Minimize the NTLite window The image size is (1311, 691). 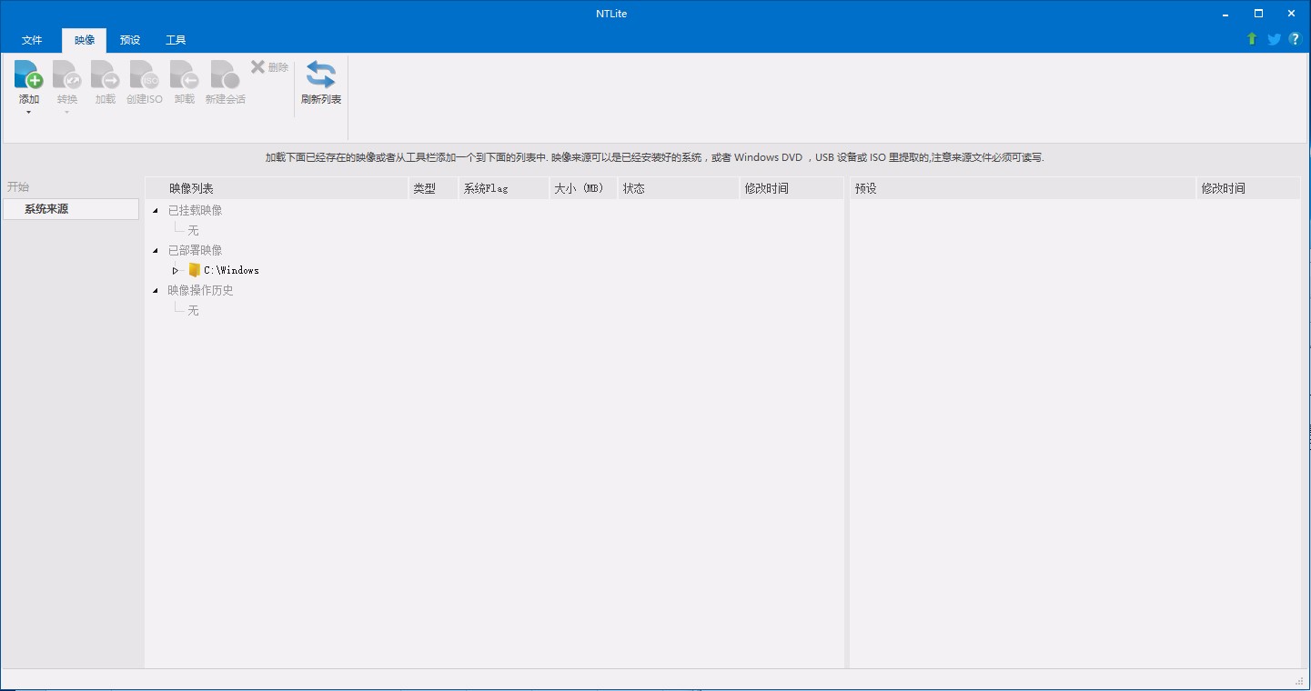(1225, 13)
